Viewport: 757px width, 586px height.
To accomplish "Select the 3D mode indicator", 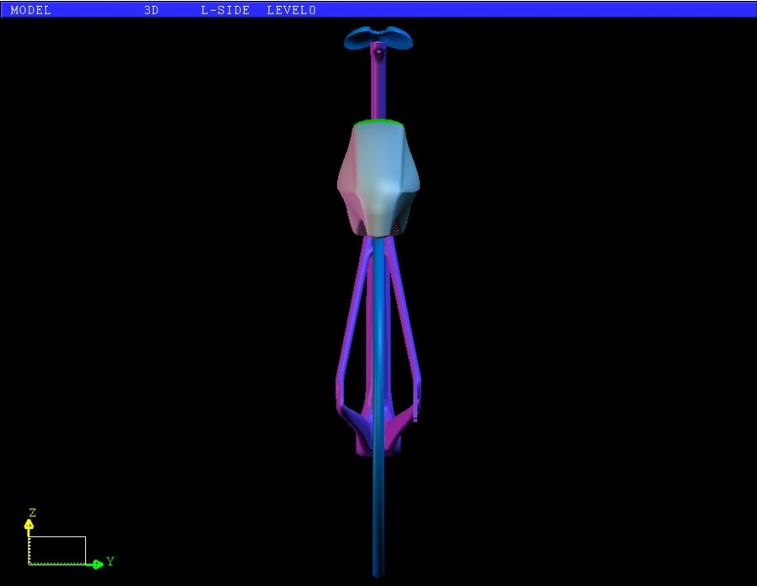I will pos(151,11).
